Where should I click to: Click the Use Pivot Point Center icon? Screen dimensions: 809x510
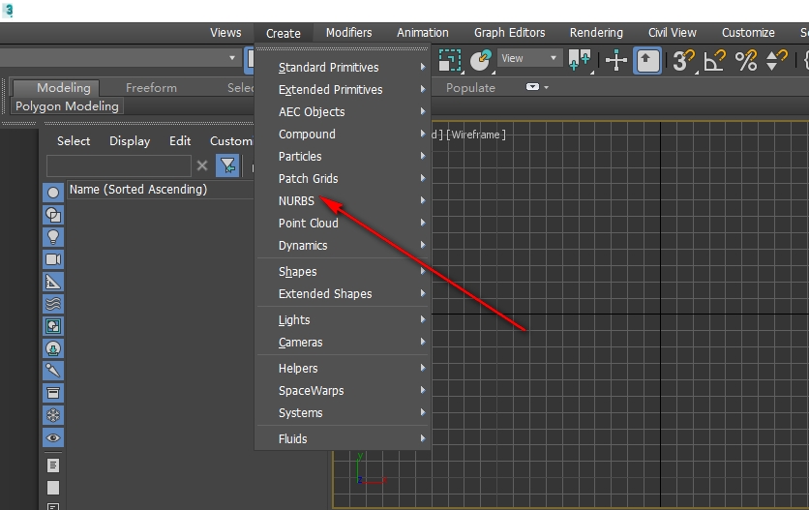[581, 60]
